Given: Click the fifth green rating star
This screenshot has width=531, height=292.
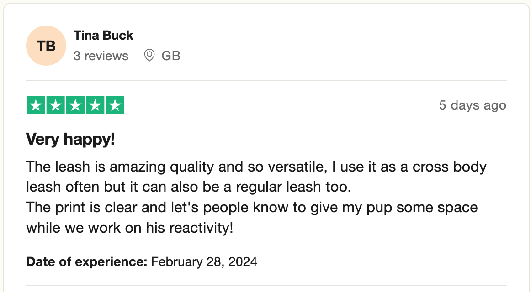Looking at the screenshot, I should (115, 105).
